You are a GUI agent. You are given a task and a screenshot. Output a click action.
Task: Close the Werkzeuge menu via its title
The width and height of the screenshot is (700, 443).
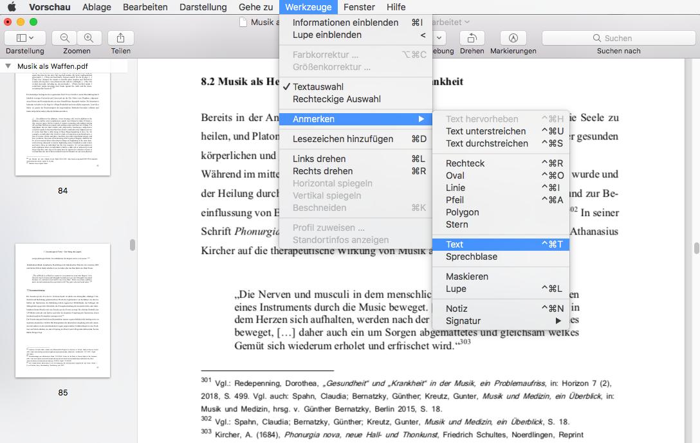pyautogui.click(x=308, y=6)
